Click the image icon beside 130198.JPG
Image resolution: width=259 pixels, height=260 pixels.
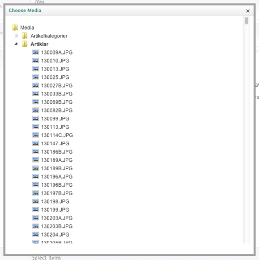(x=35, y=201)
